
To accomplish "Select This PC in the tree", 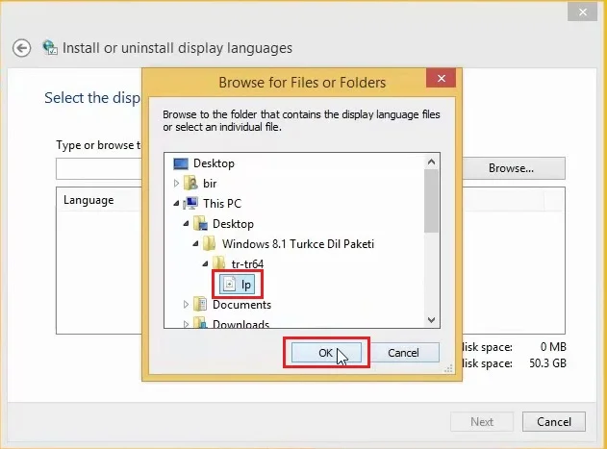I will (222, 203).
